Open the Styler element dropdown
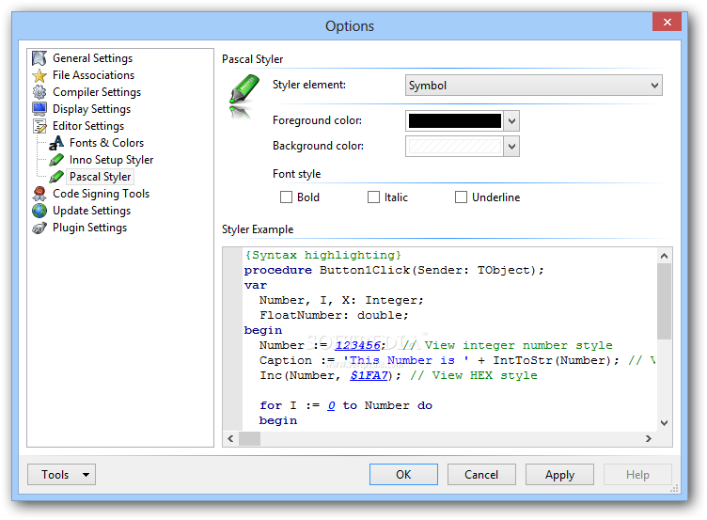The image size is (707, 520). (x=534, y=86)
